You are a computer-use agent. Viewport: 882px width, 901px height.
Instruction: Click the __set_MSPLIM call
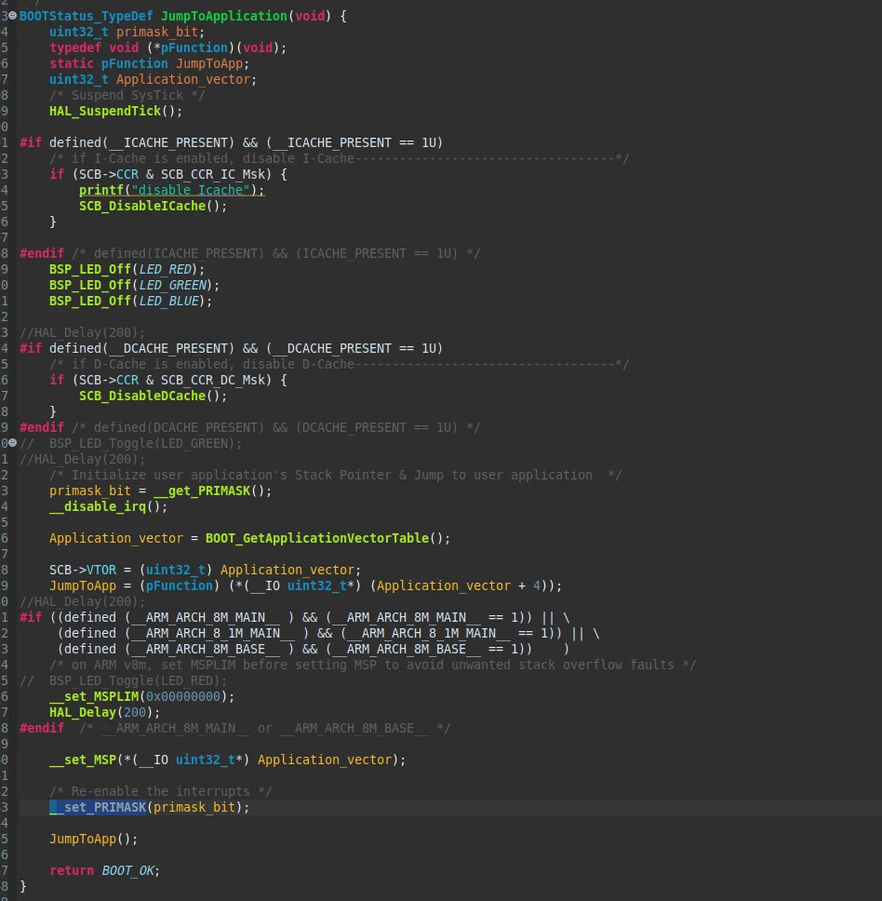[x=94, y=696]
